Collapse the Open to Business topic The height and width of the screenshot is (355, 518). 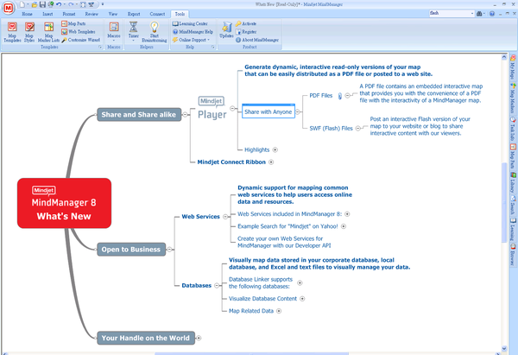(169, 250)
